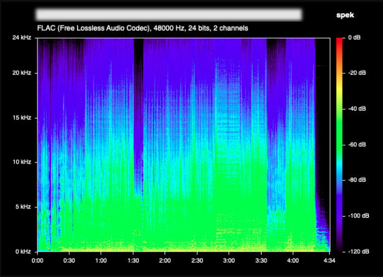This screenshot has width=383, height=277.
Task: Click the -20 dB scale label
Action: click(357, 73)
